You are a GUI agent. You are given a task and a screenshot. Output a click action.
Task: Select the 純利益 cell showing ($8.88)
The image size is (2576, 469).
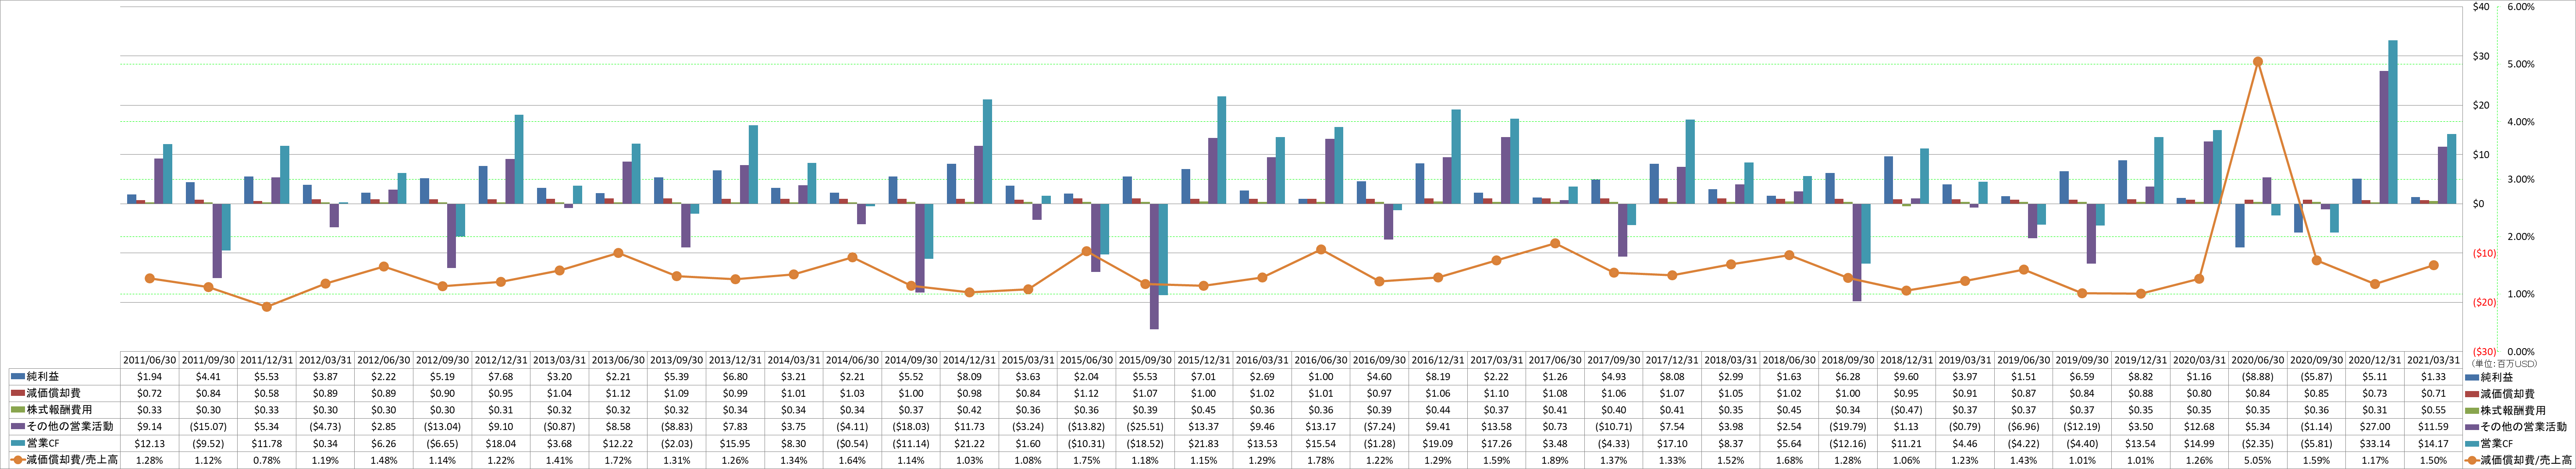[2258, 376]
